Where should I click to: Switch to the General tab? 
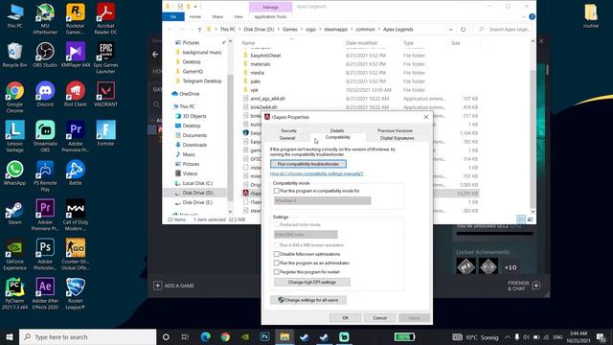point(287,138)
